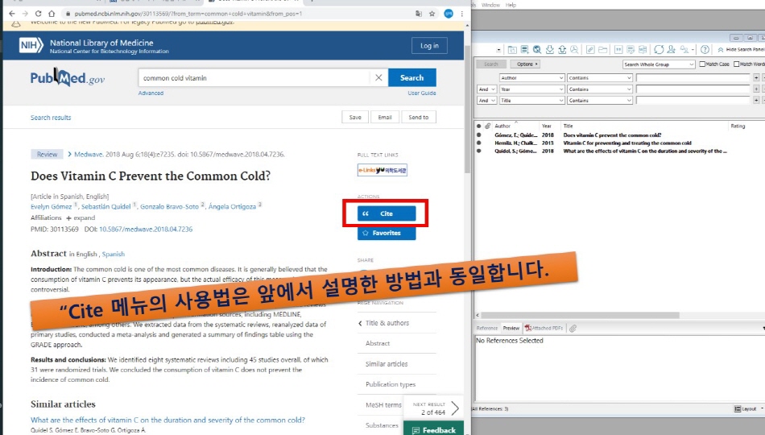Viewport: 765px width, 435px height.
Task: Open the Author field dropdown
Action: (x=531, y=77)
